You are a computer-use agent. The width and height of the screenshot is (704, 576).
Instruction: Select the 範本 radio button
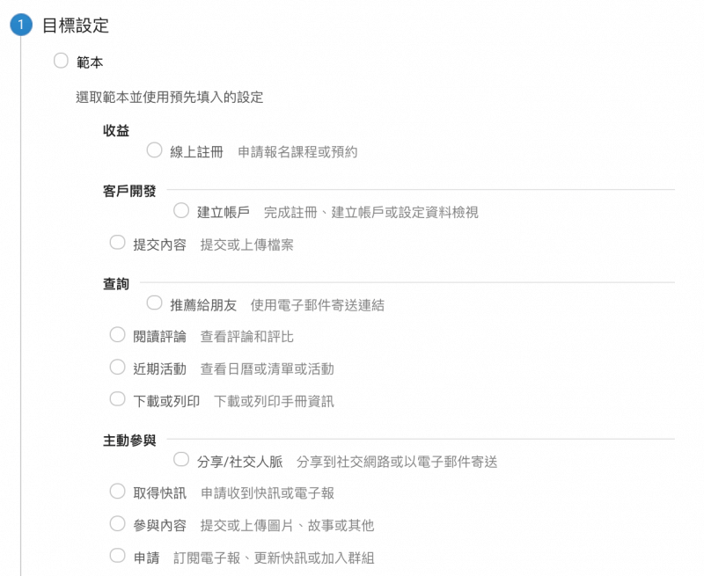pos(60,62)
